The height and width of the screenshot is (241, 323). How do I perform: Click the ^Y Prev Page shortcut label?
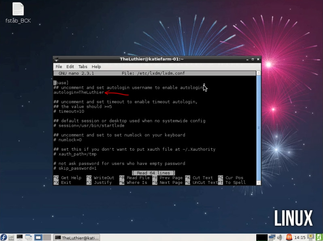tap(168, 178)
